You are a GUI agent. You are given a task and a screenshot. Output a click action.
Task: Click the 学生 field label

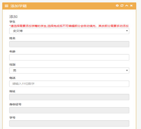[12, 22]
